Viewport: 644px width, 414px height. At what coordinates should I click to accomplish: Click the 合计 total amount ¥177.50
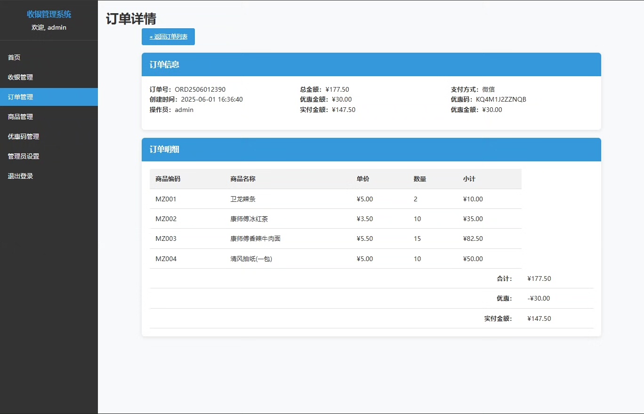(x=539, y=279)
